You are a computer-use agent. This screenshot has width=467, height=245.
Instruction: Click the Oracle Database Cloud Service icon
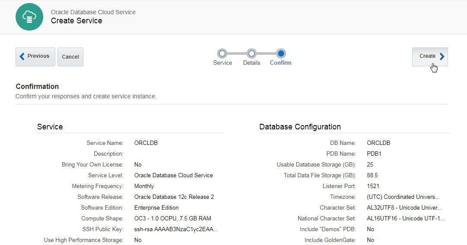[29, 17]
